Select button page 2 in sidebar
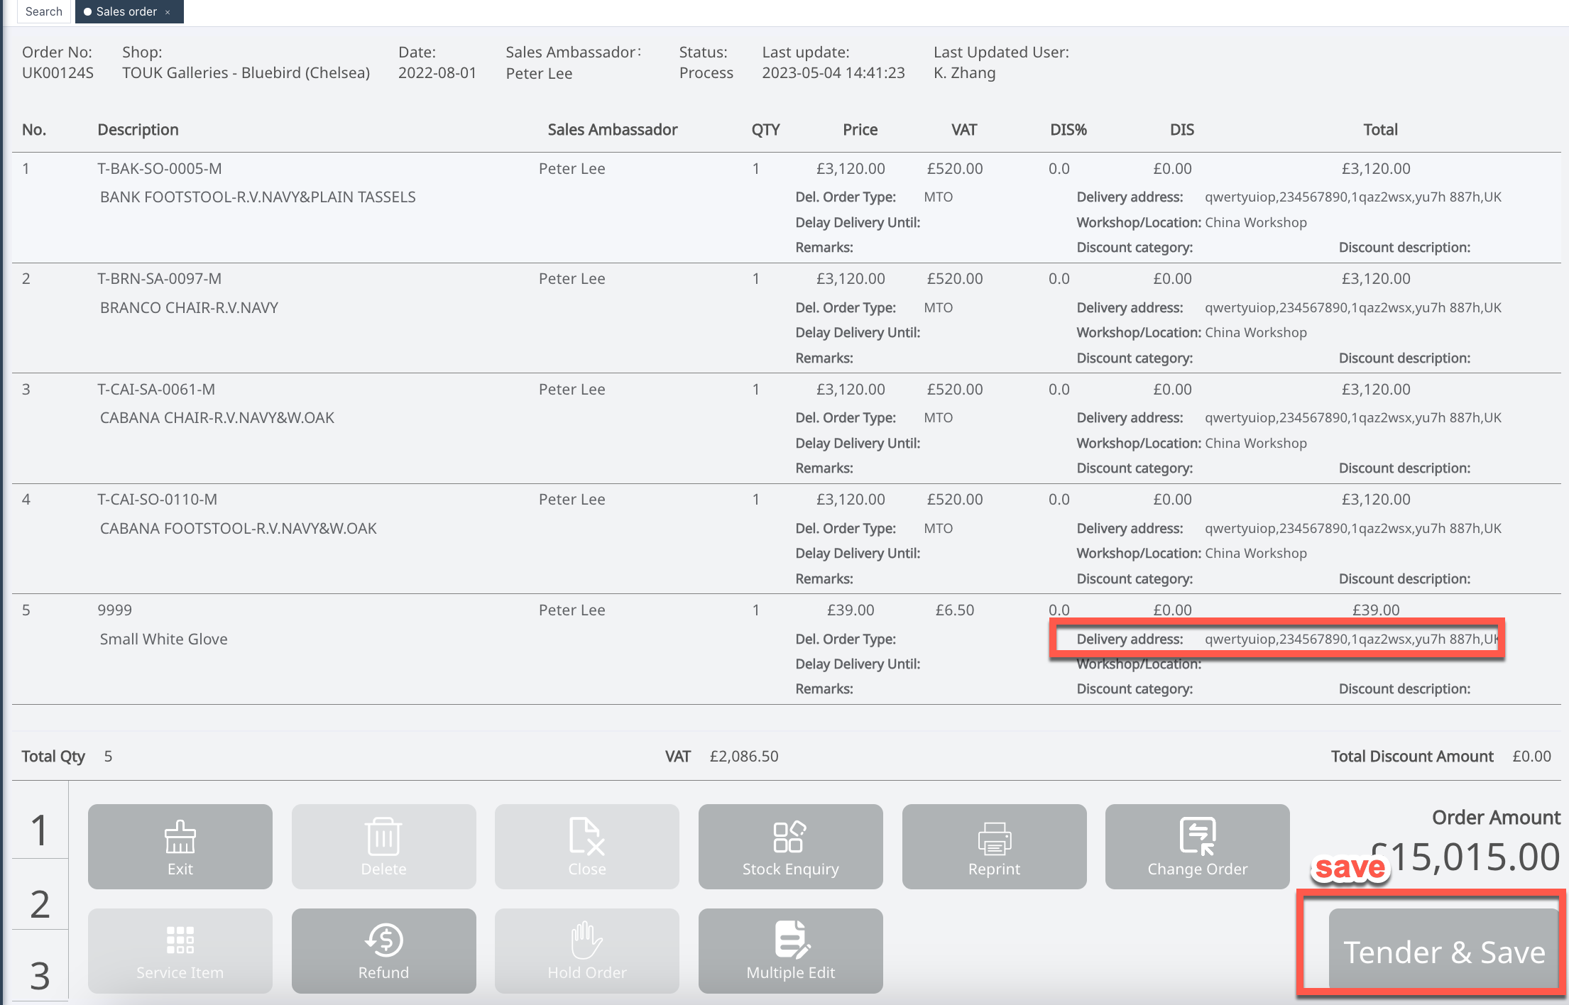 [40, 904]
